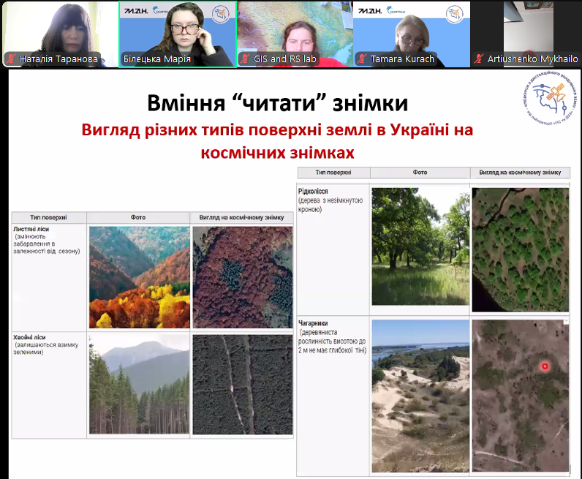Viewport: 582px width, 479px height.
Task: Click muted microphone icon beside Наталія Таранова
Action: [11, 59]
